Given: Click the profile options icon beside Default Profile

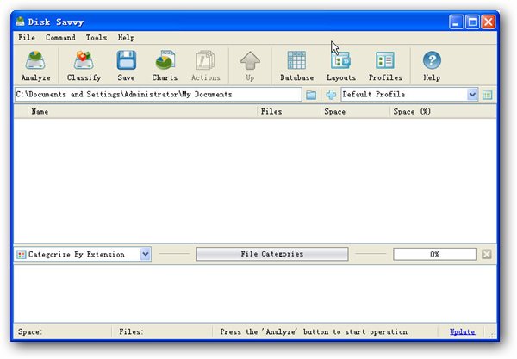Looking at the screenshot, I should tap(488, 95).
